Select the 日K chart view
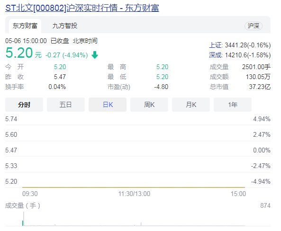 pyautogui.click(x=108, y=105)
